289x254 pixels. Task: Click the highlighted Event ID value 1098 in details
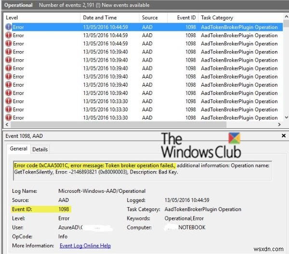[64, 209]
